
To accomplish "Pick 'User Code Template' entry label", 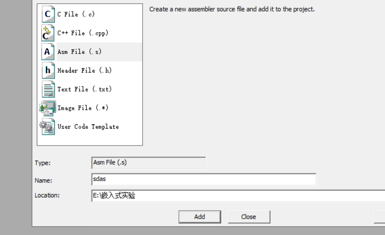I will (x=88, y=127).
